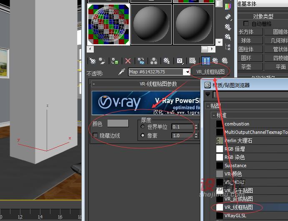Screen dimensions: 288x221
Task: Click the 世界单位 value field 0.1
Action: [x=182, y=127]
